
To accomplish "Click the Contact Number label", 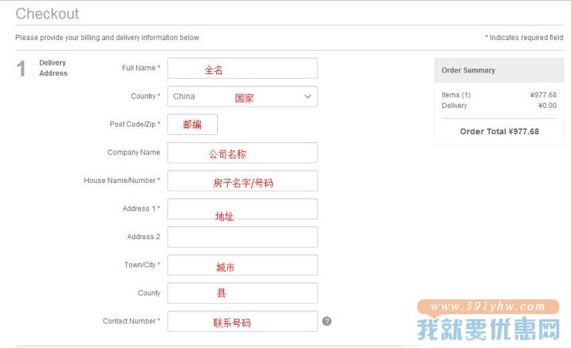I will point(131,321).
